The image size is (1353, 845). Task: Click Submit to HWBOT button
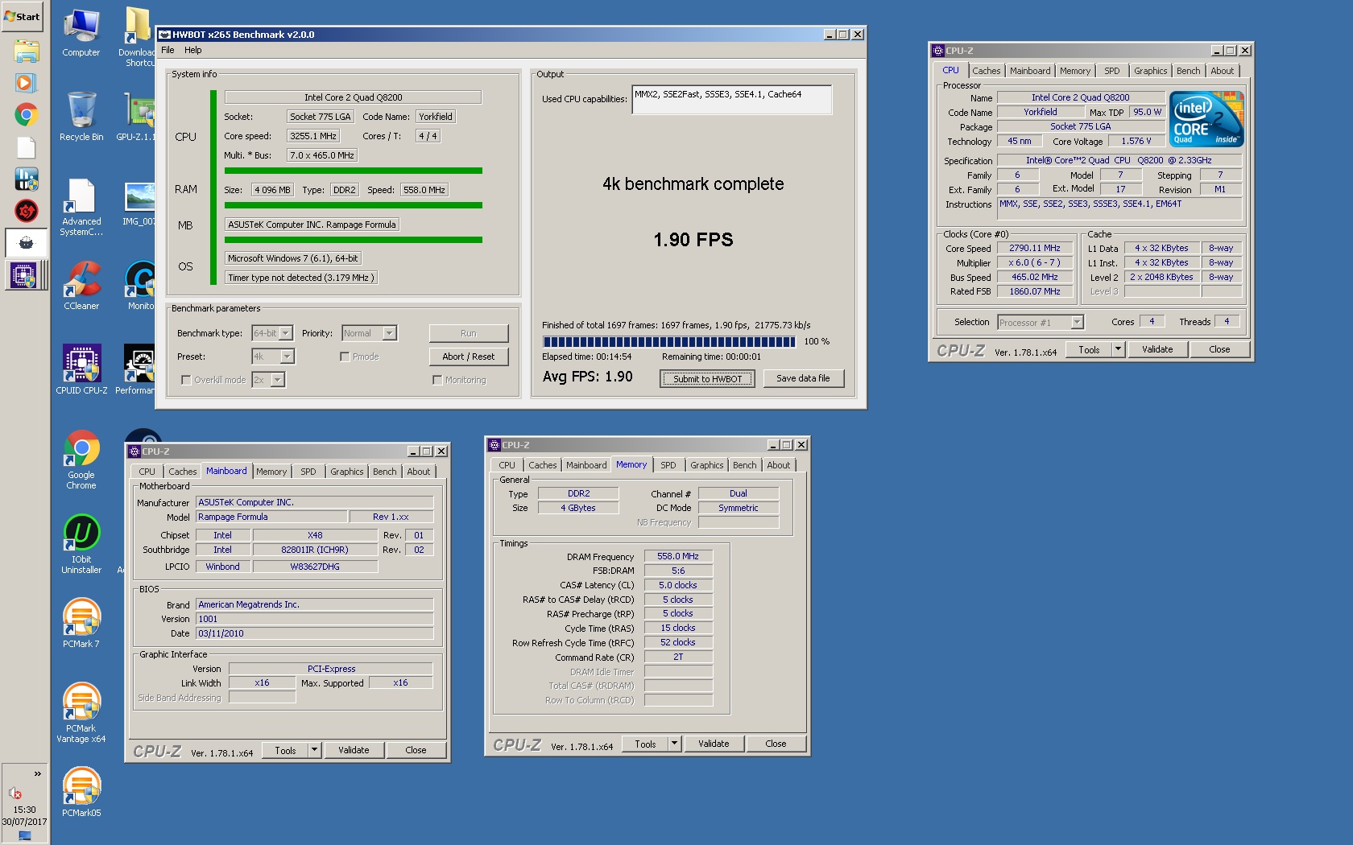[707, 379]
